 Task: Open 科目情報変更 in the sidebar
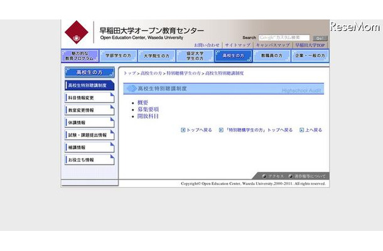point(90,98)
